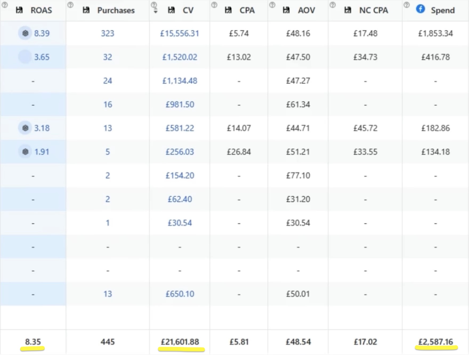Toggle the sort arrow on CV column

click(155, 11)
